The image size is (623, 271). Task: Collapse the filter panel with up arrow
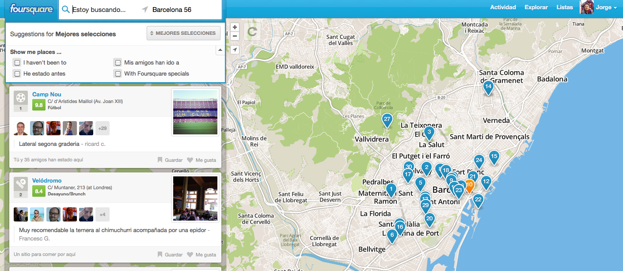[x=220, y=51]
